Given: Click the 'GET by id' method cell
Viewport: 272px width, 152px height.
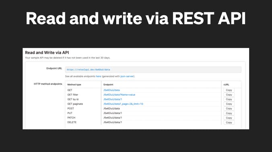Looking at the screenshot, I should 73,99.
